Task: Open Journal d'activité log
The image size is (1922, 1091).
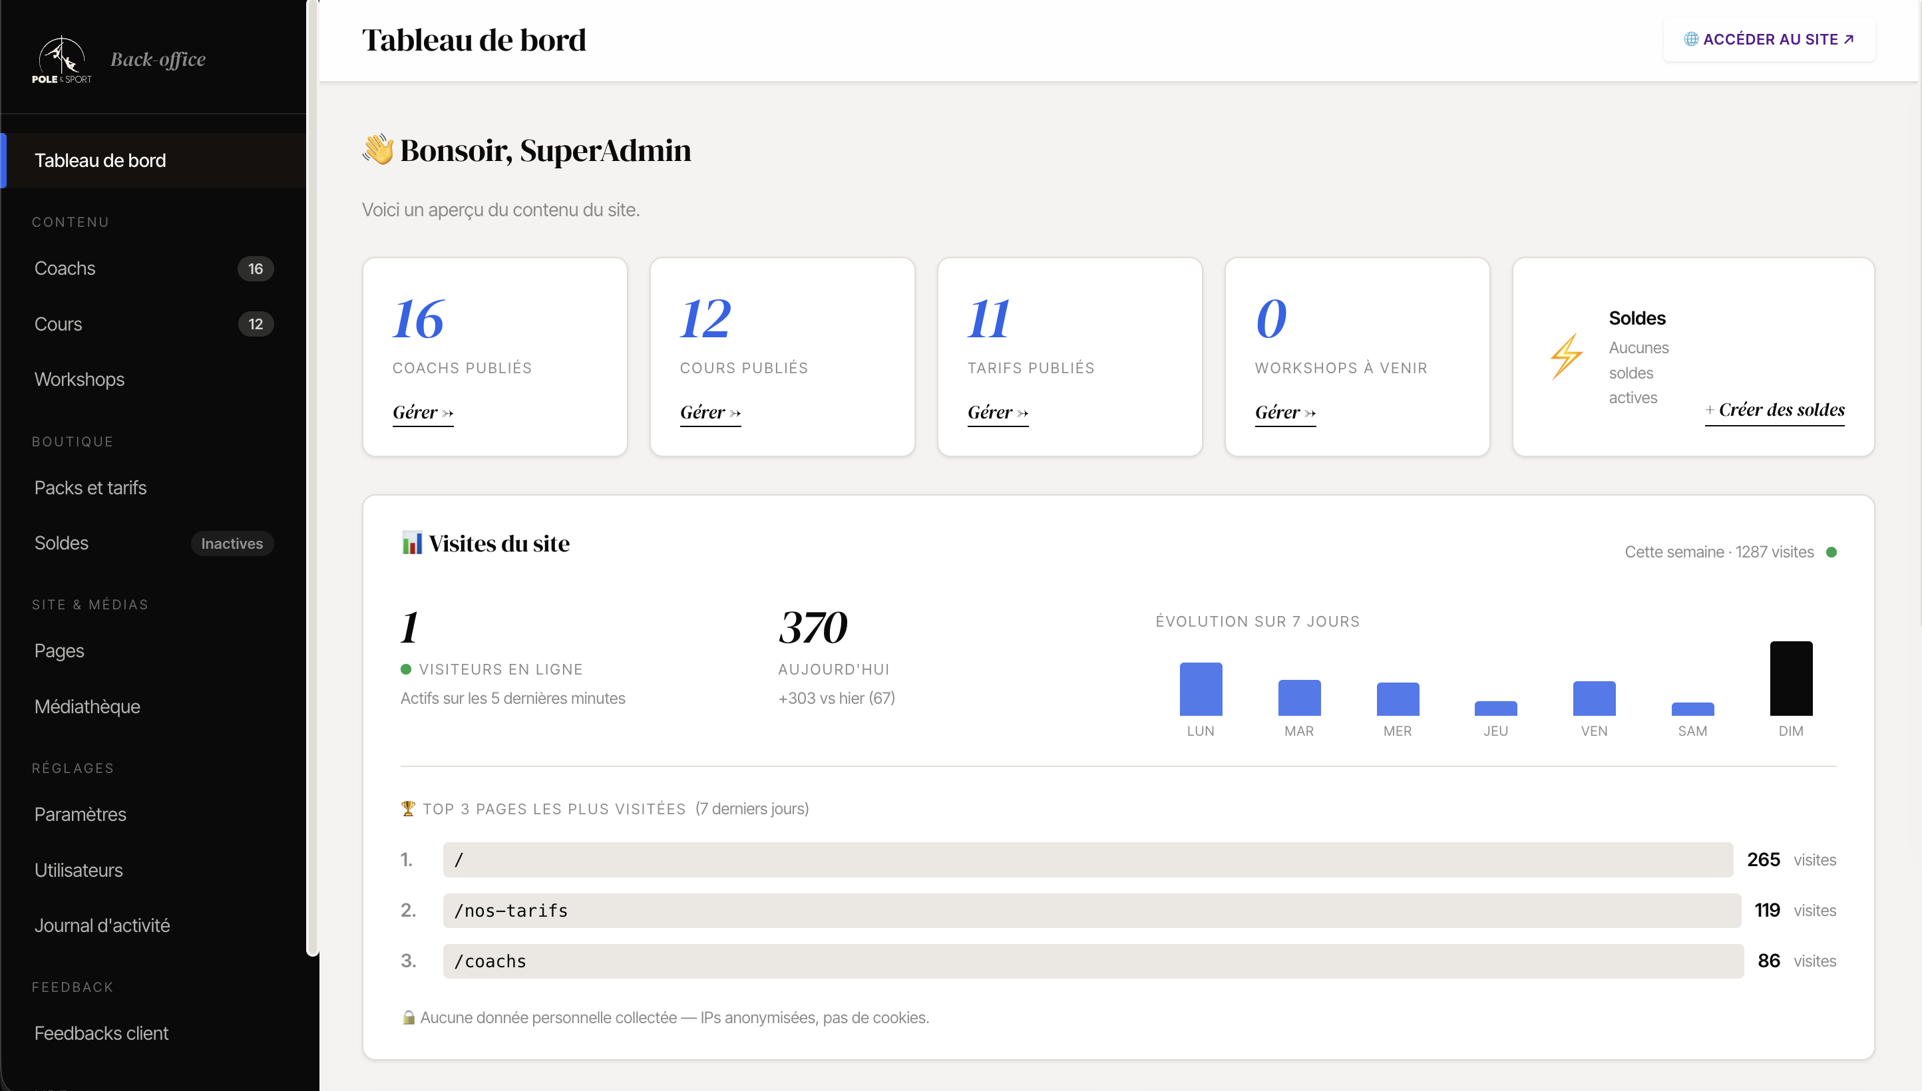Action: click(154, 925)
